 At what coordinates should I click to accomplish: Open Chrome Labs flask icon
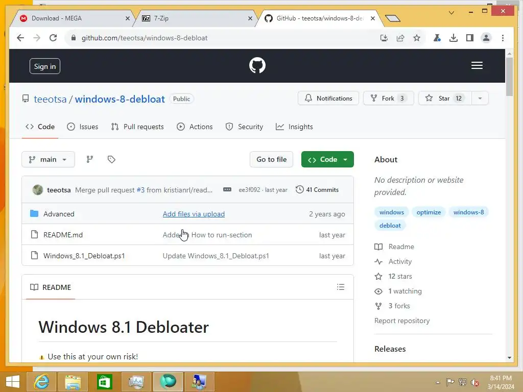coord(437,38)
